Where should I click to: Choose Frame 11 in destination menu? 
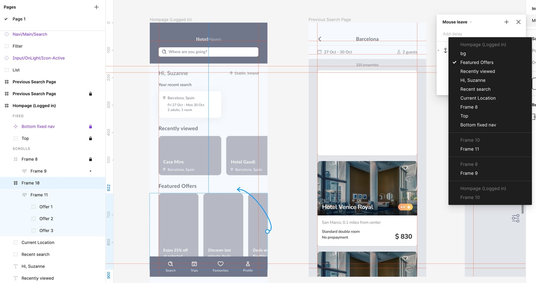[490, 149]
